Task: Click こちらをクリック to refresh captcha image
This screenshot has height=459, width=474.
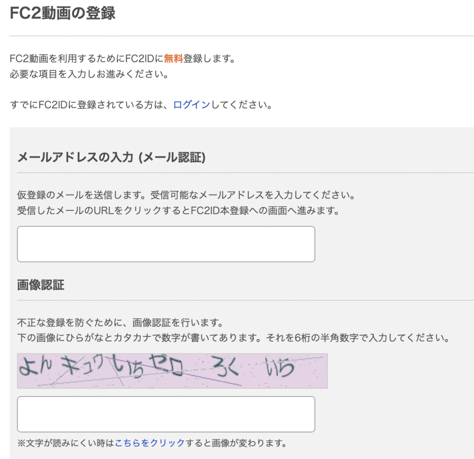Action: [x=150, y=443]
